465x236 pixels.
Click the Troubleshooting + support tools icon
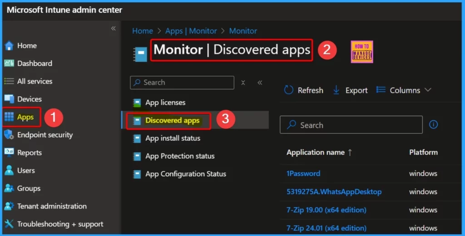9,224
